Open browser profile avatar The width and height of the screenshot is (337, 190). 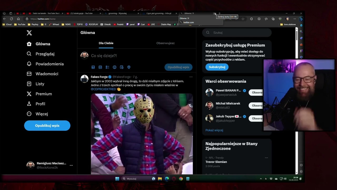288,19
